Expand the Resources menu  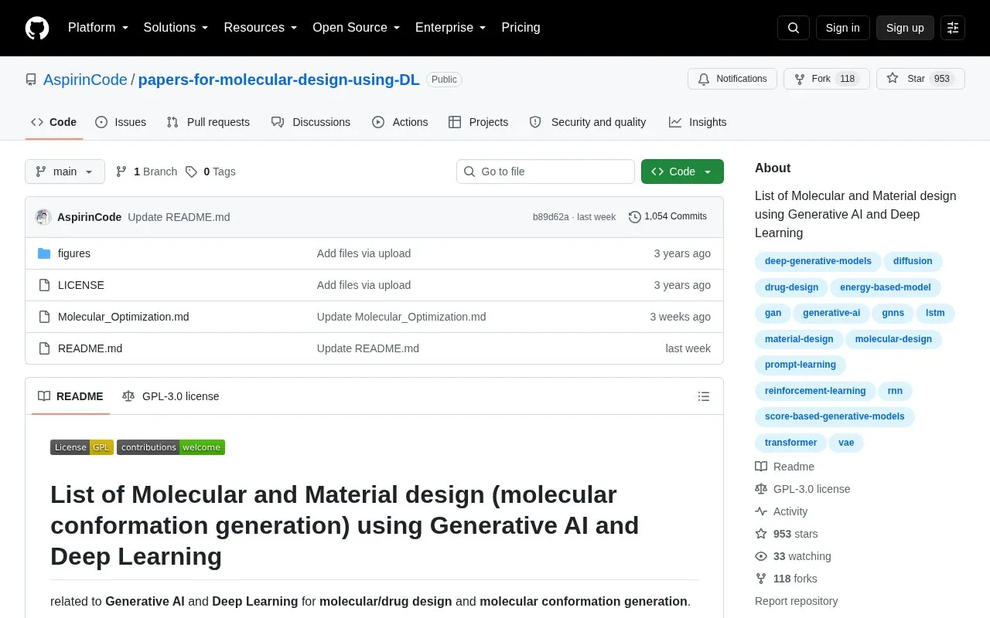point(261,28)
